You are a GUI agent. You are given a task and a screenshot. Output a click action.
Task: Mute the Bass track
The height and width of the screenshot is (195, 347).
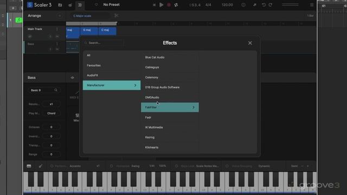click(x=57, y=49)
